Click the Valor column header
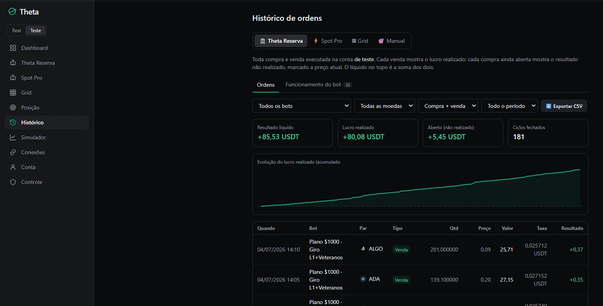The width and height of the screenshot is (603, 306). coord(507,228)
